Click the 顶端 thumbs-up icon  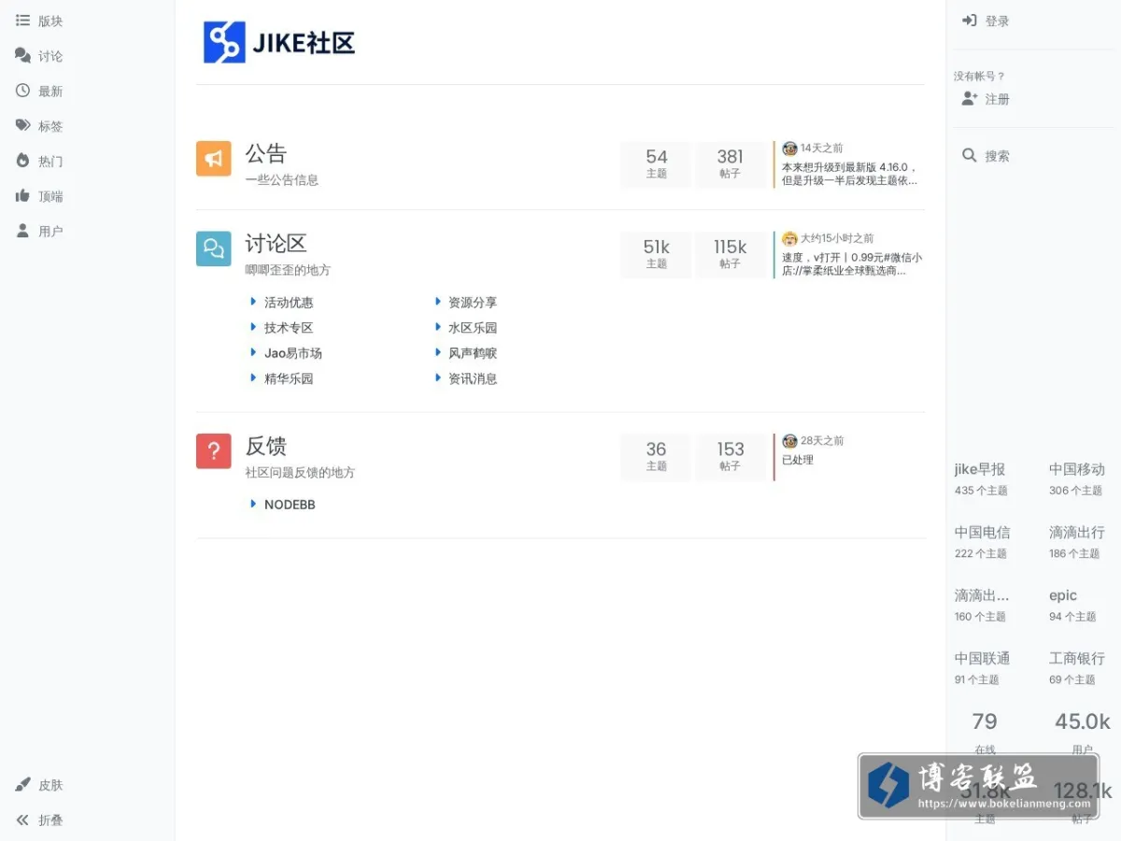[x=22, y=195]
